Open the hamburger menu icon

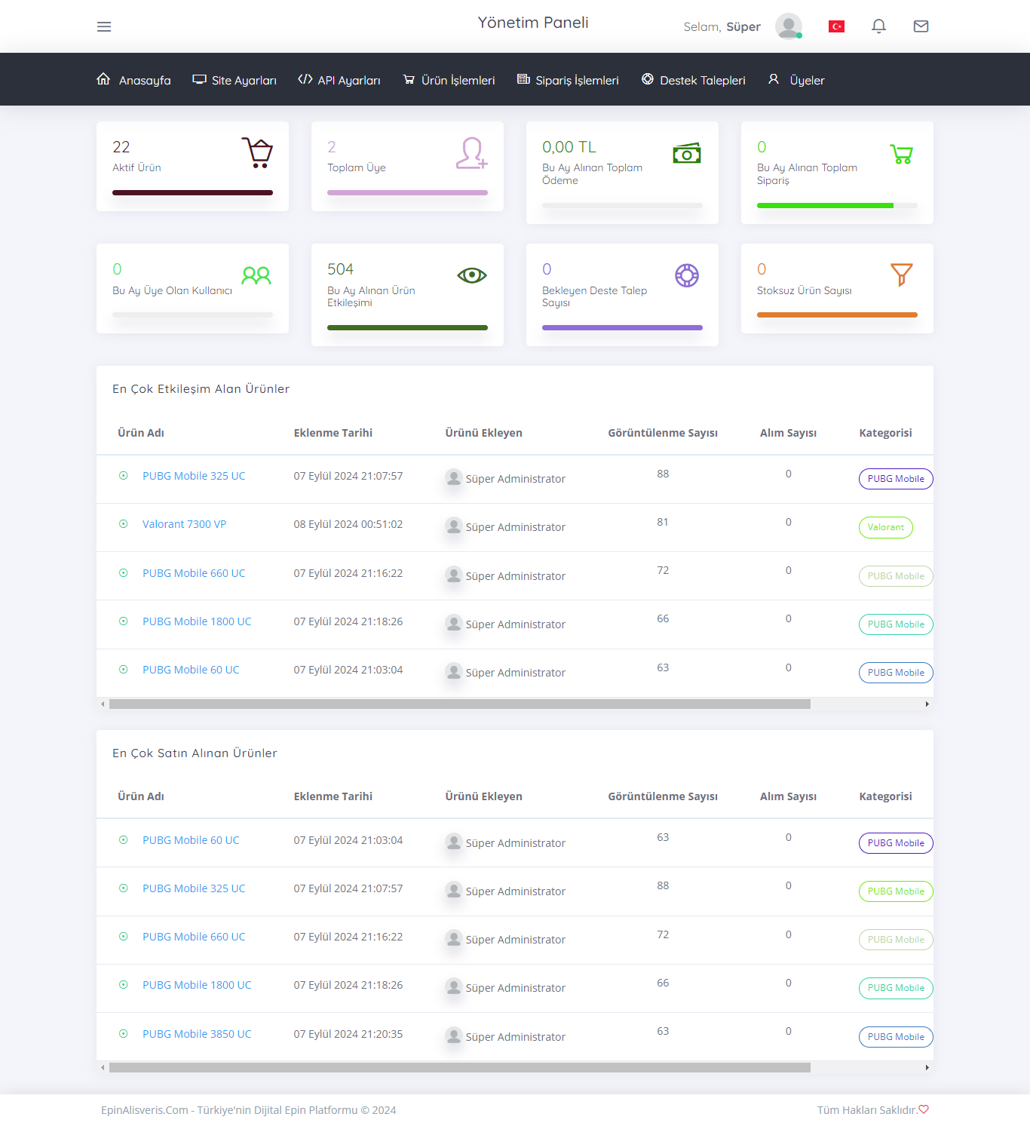104,26
